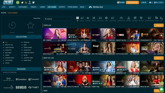The width and height of the screenshot is (165, 93).
Task: Click the Search by Provider field
Action: point(21,73)
